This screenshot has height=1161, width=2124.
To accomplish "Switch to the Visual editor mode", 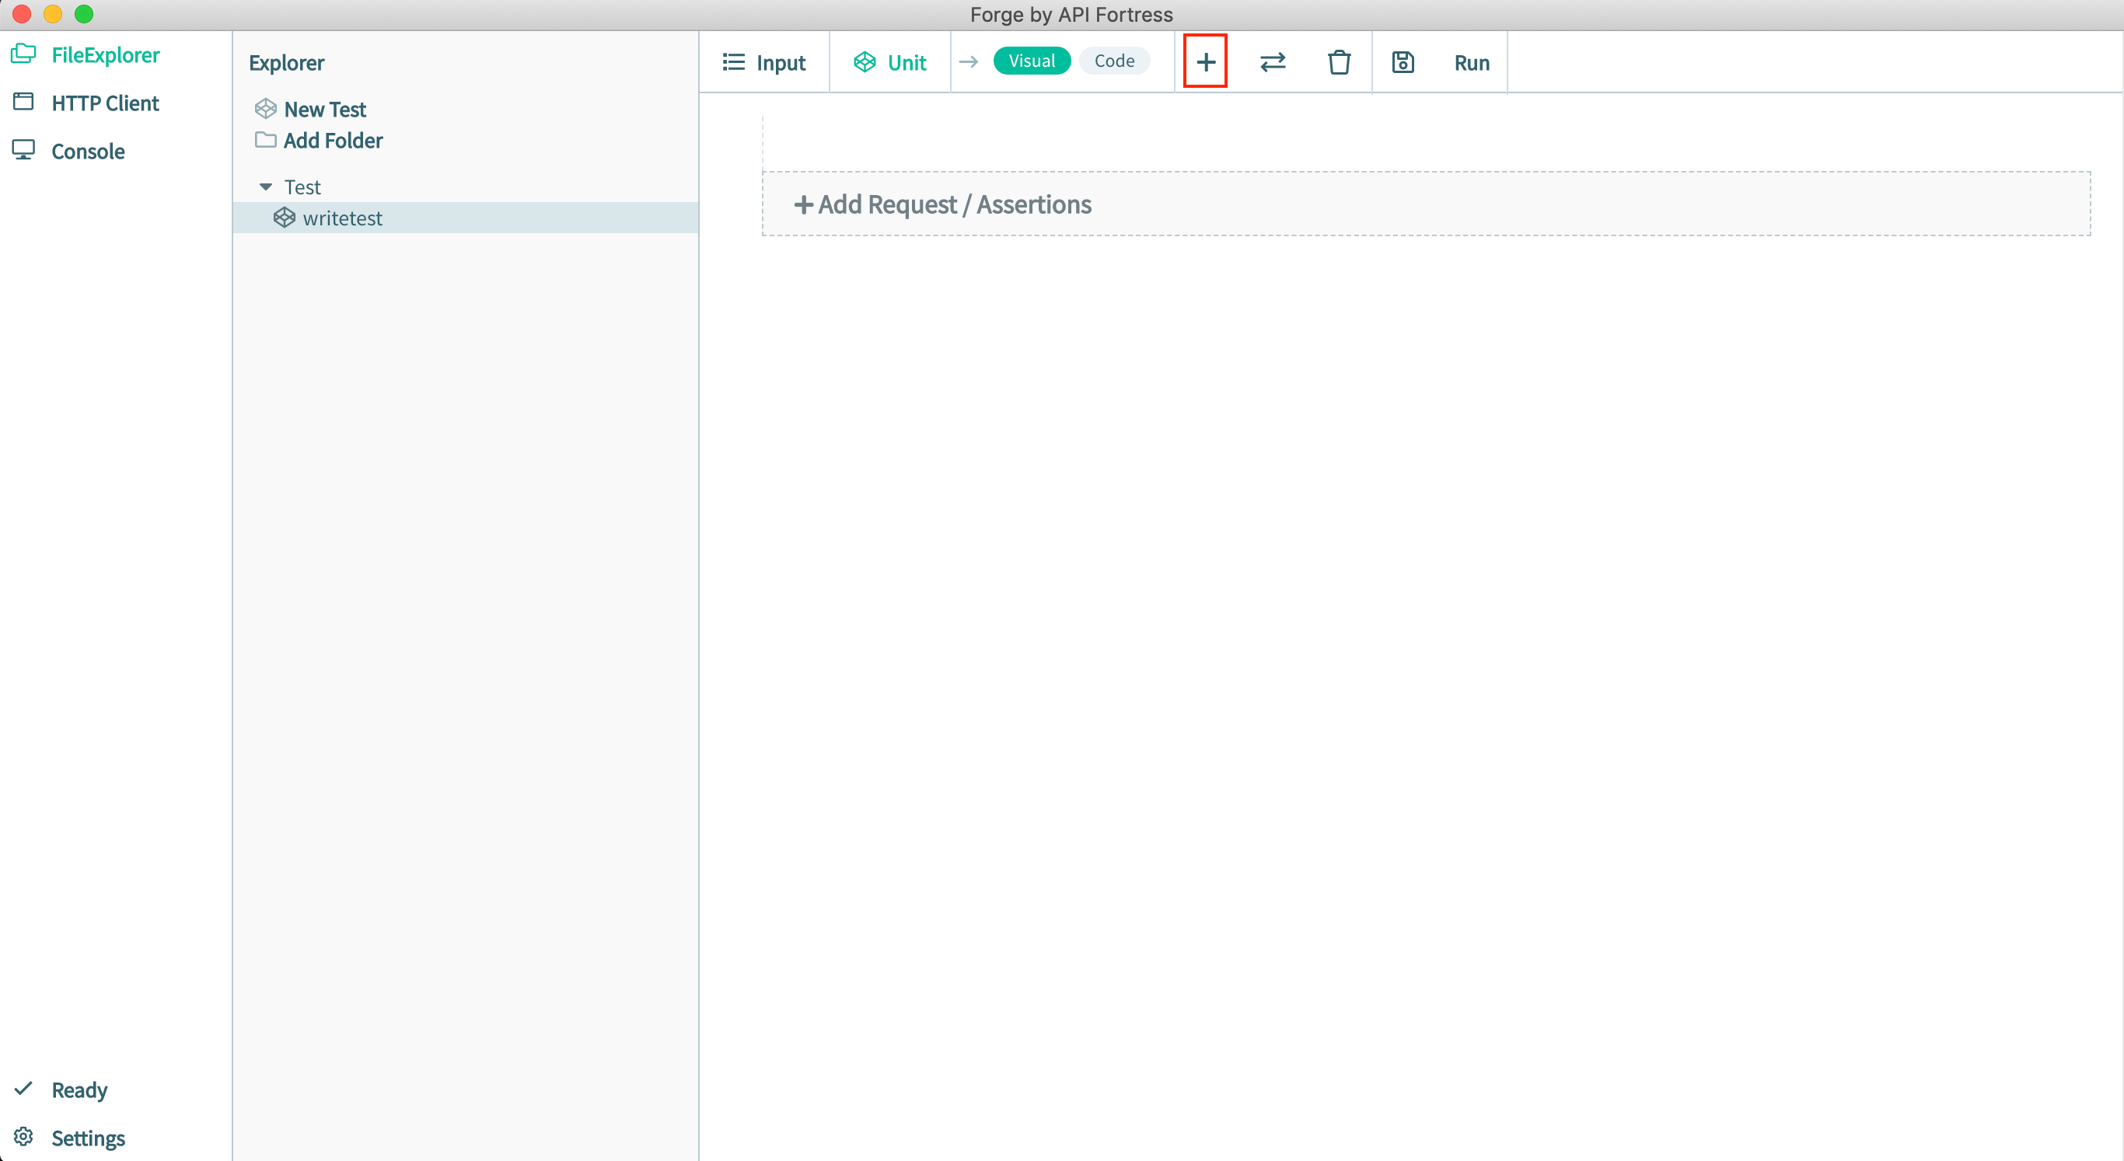I will (1030, 61).
